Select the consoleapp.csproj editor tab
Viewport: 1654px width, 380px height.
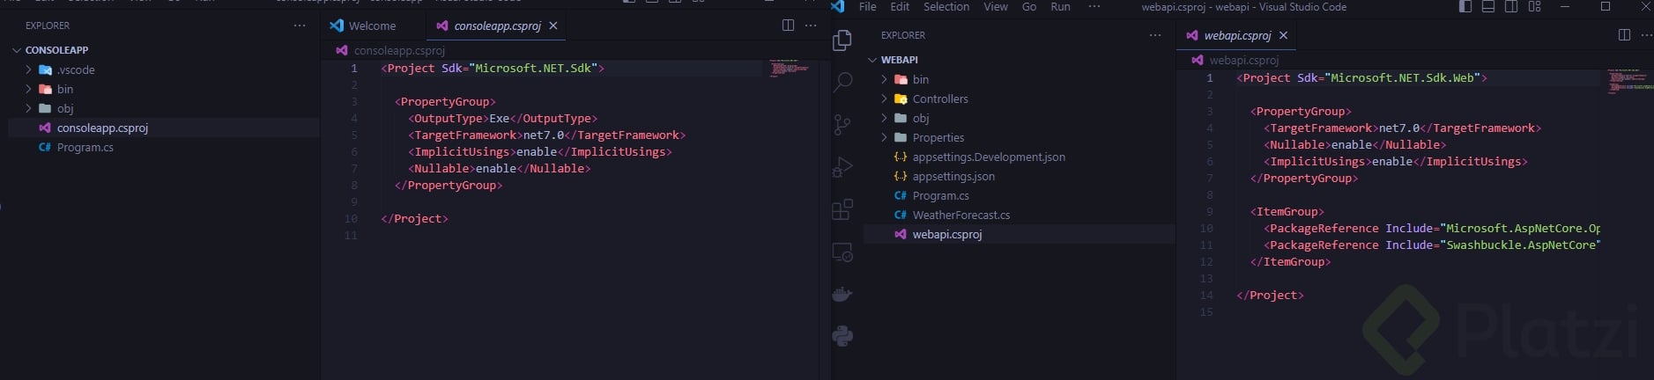tap(496, 26)
